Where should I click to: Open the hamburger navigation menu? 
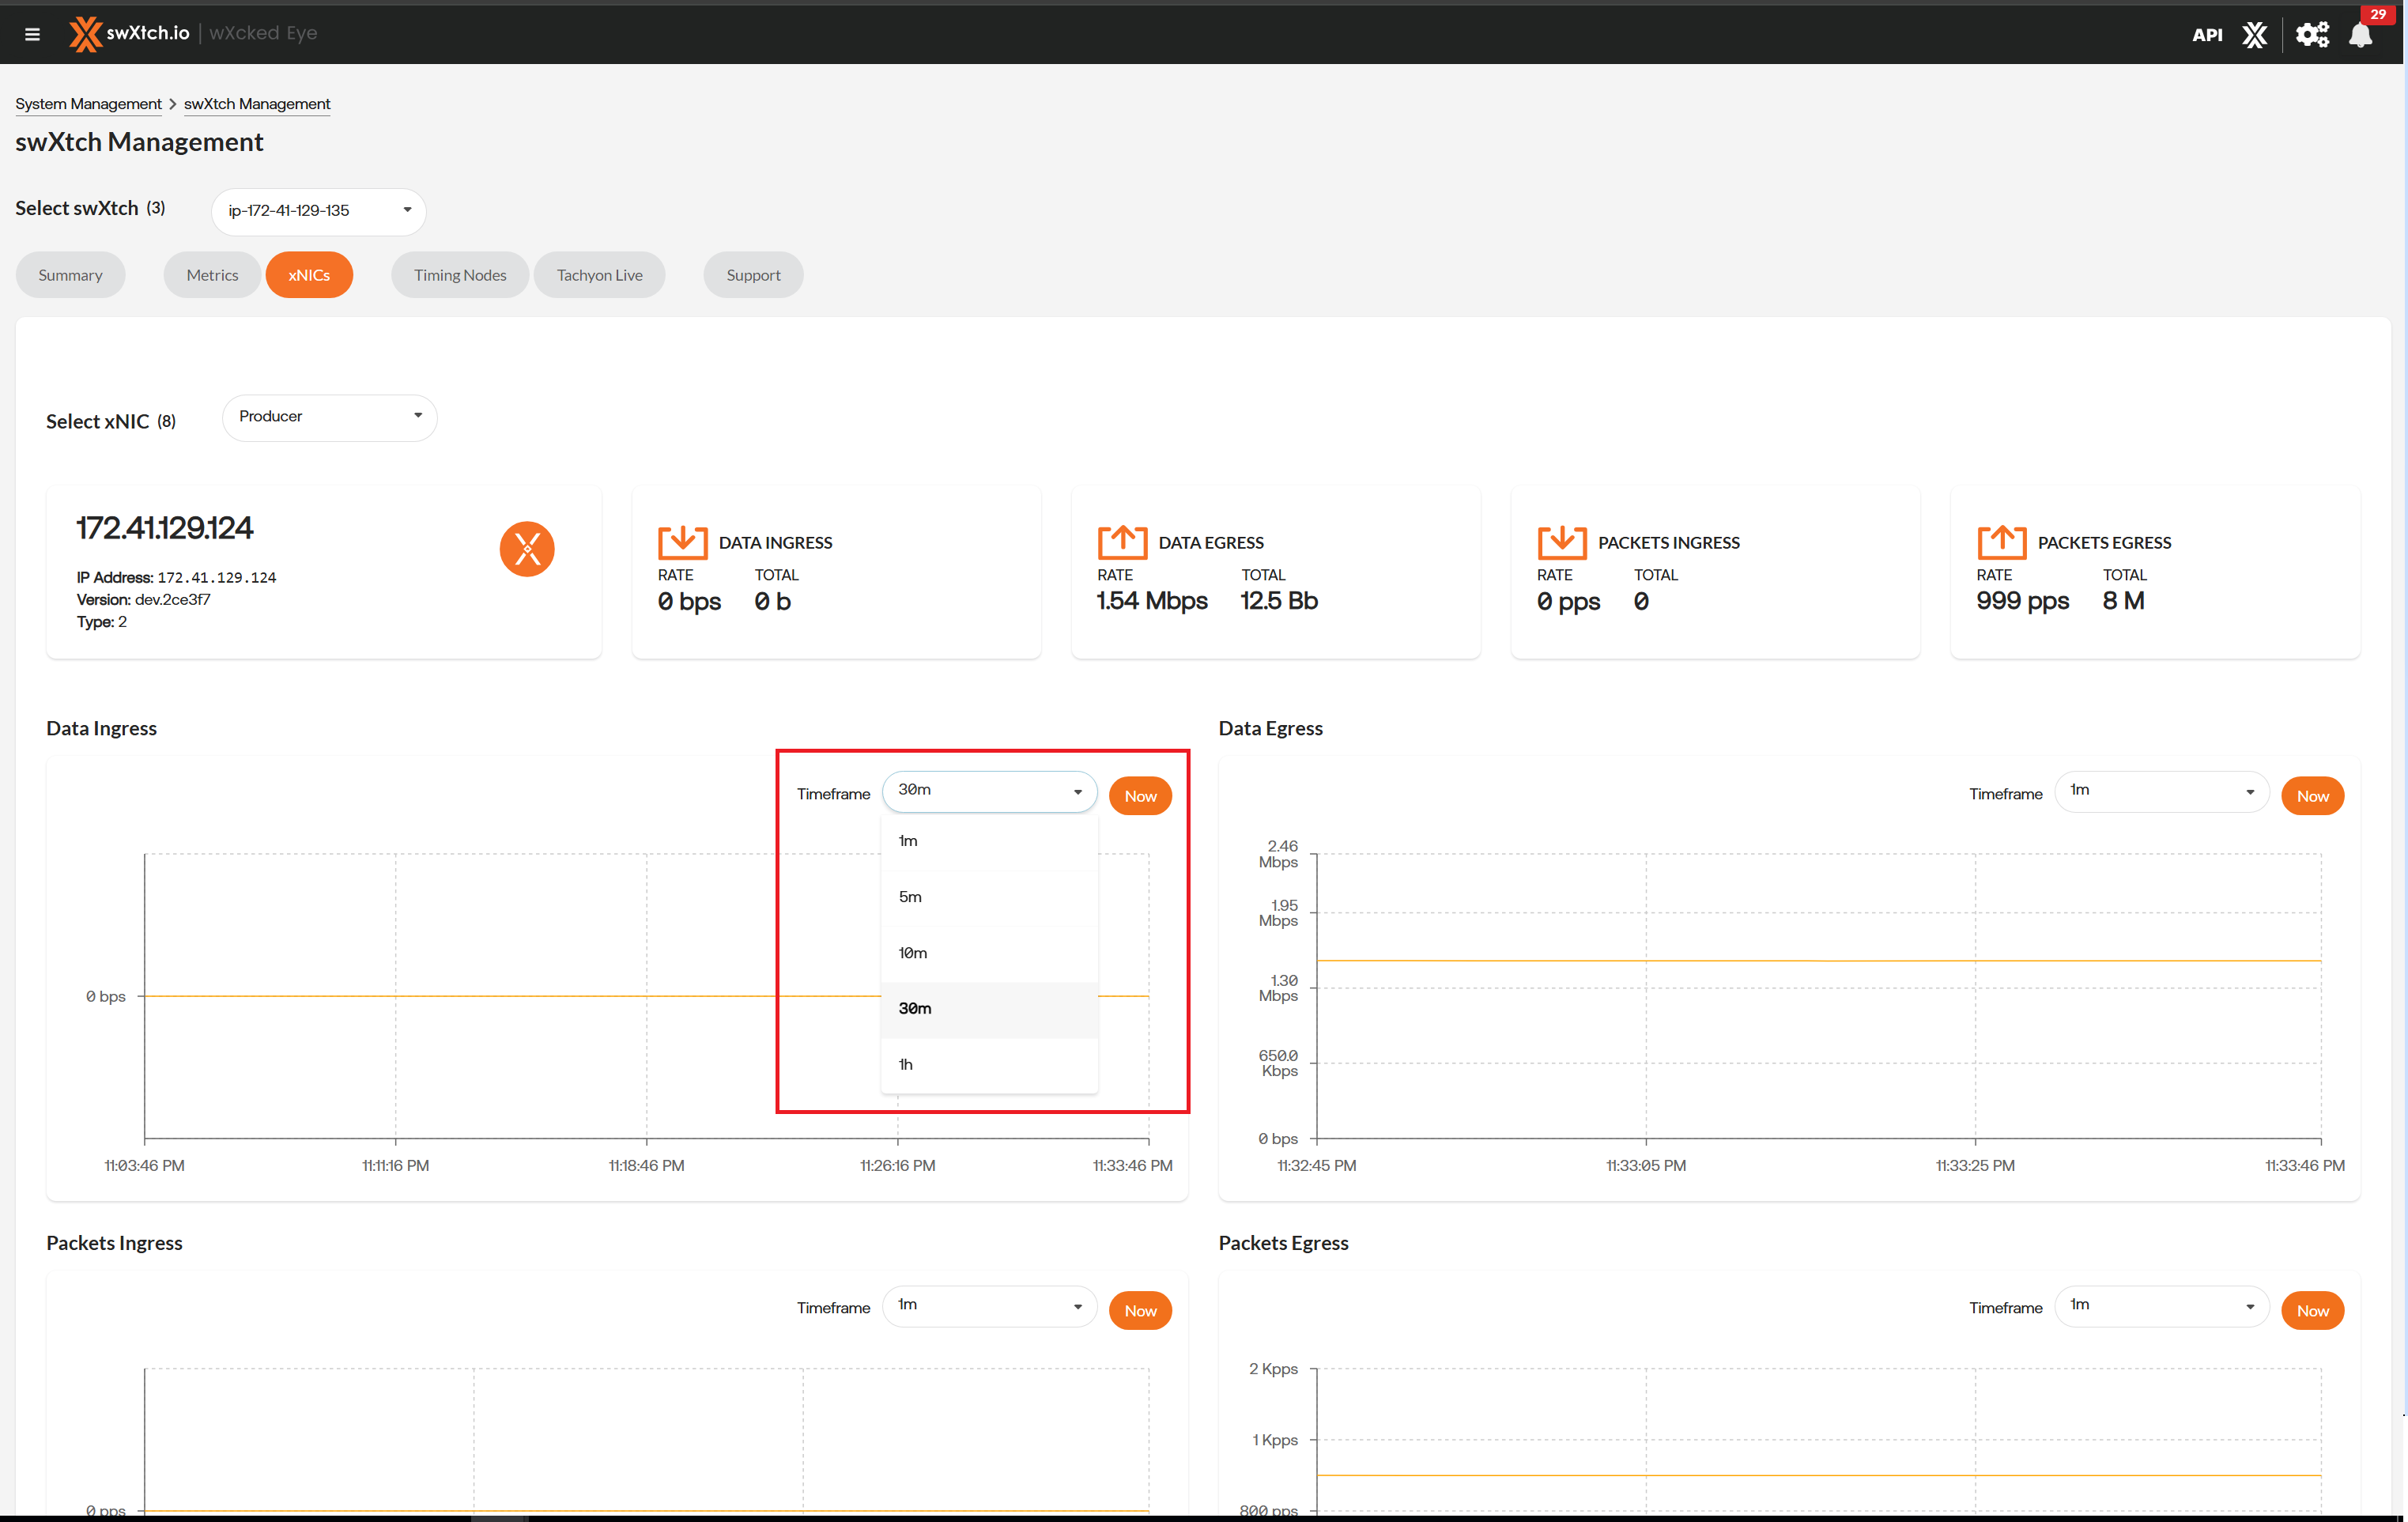click(x=32, y=34)
